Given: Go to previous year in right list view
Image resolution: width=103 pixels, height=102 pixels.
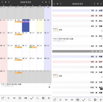Looking at the screenshot, I should coord(54,4).
